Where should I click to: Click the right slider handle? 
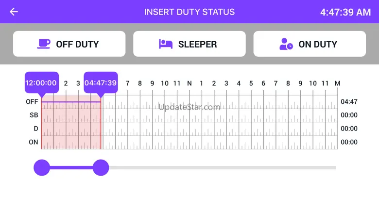pyautogui.click(x=101, y=168)
